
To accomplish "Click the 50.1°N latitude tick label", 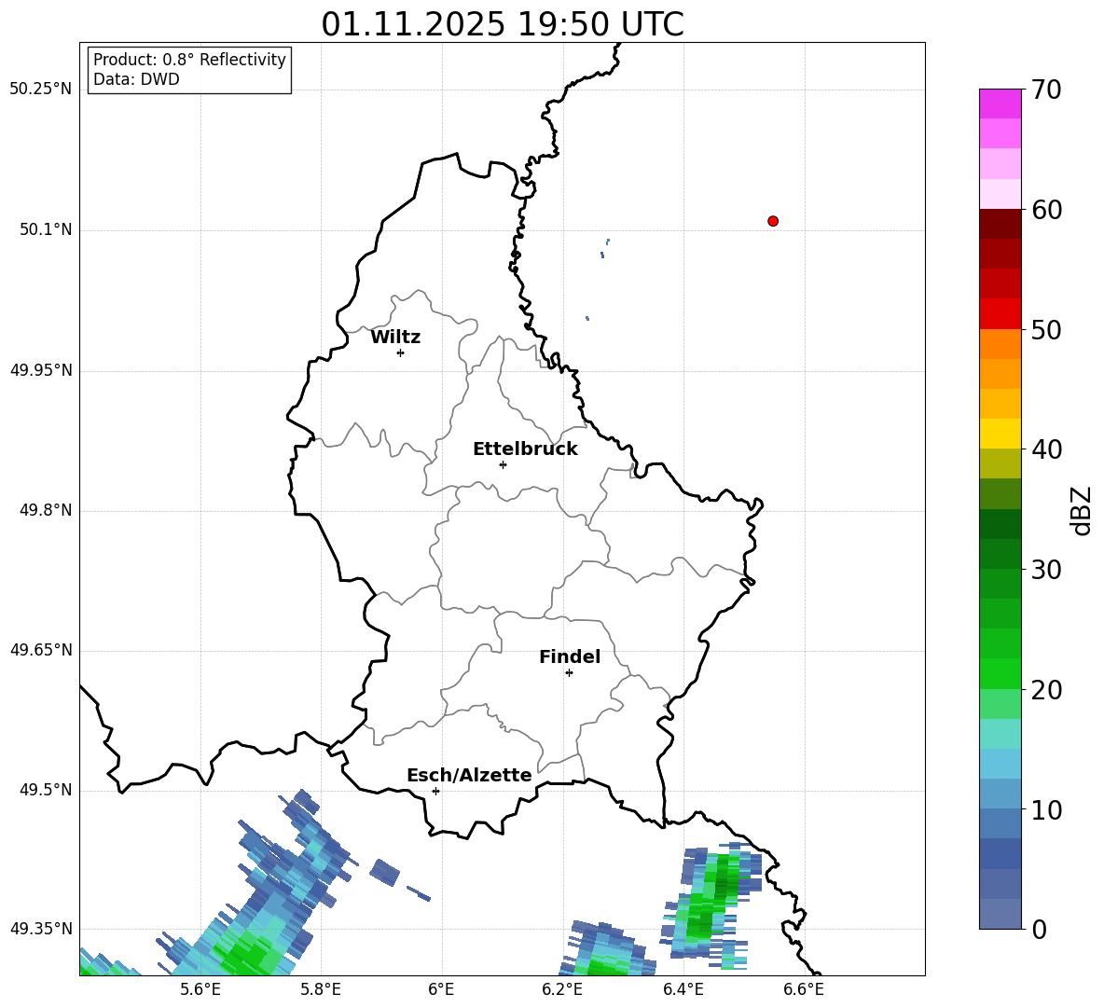I will pyautogui.click(x=46, y=229).
